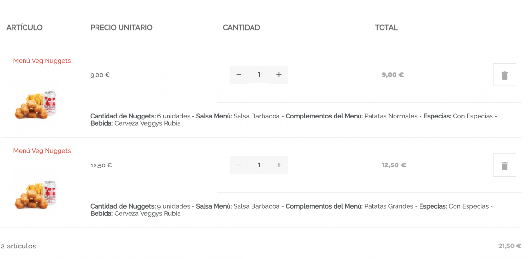The height and width of the screenshot is (259, 528).
Task: Remove the 12,50 € Menú Veg Nuggets item
Action: (504, 165)
